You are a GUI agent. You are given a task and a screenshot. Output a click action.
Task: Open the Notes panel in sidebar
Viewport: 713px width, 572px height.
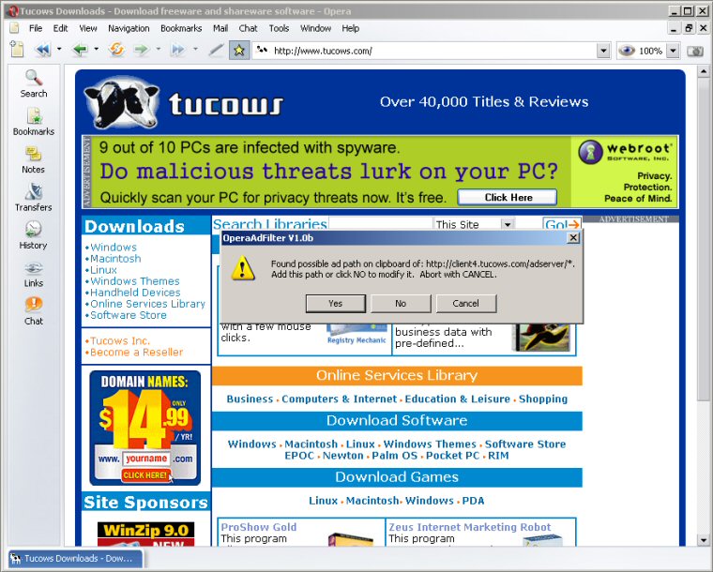point(34,160)
